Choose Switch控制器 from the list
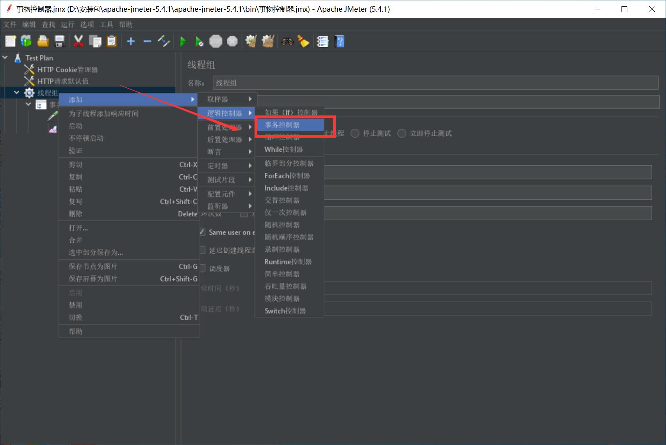Viewport: 666px width, 445px height. pos(289,311)
